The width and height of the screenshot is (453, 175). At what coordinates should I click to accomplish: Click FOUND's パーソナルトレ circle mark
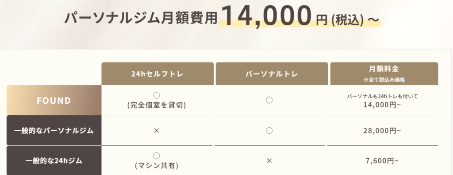click(269, 101)
